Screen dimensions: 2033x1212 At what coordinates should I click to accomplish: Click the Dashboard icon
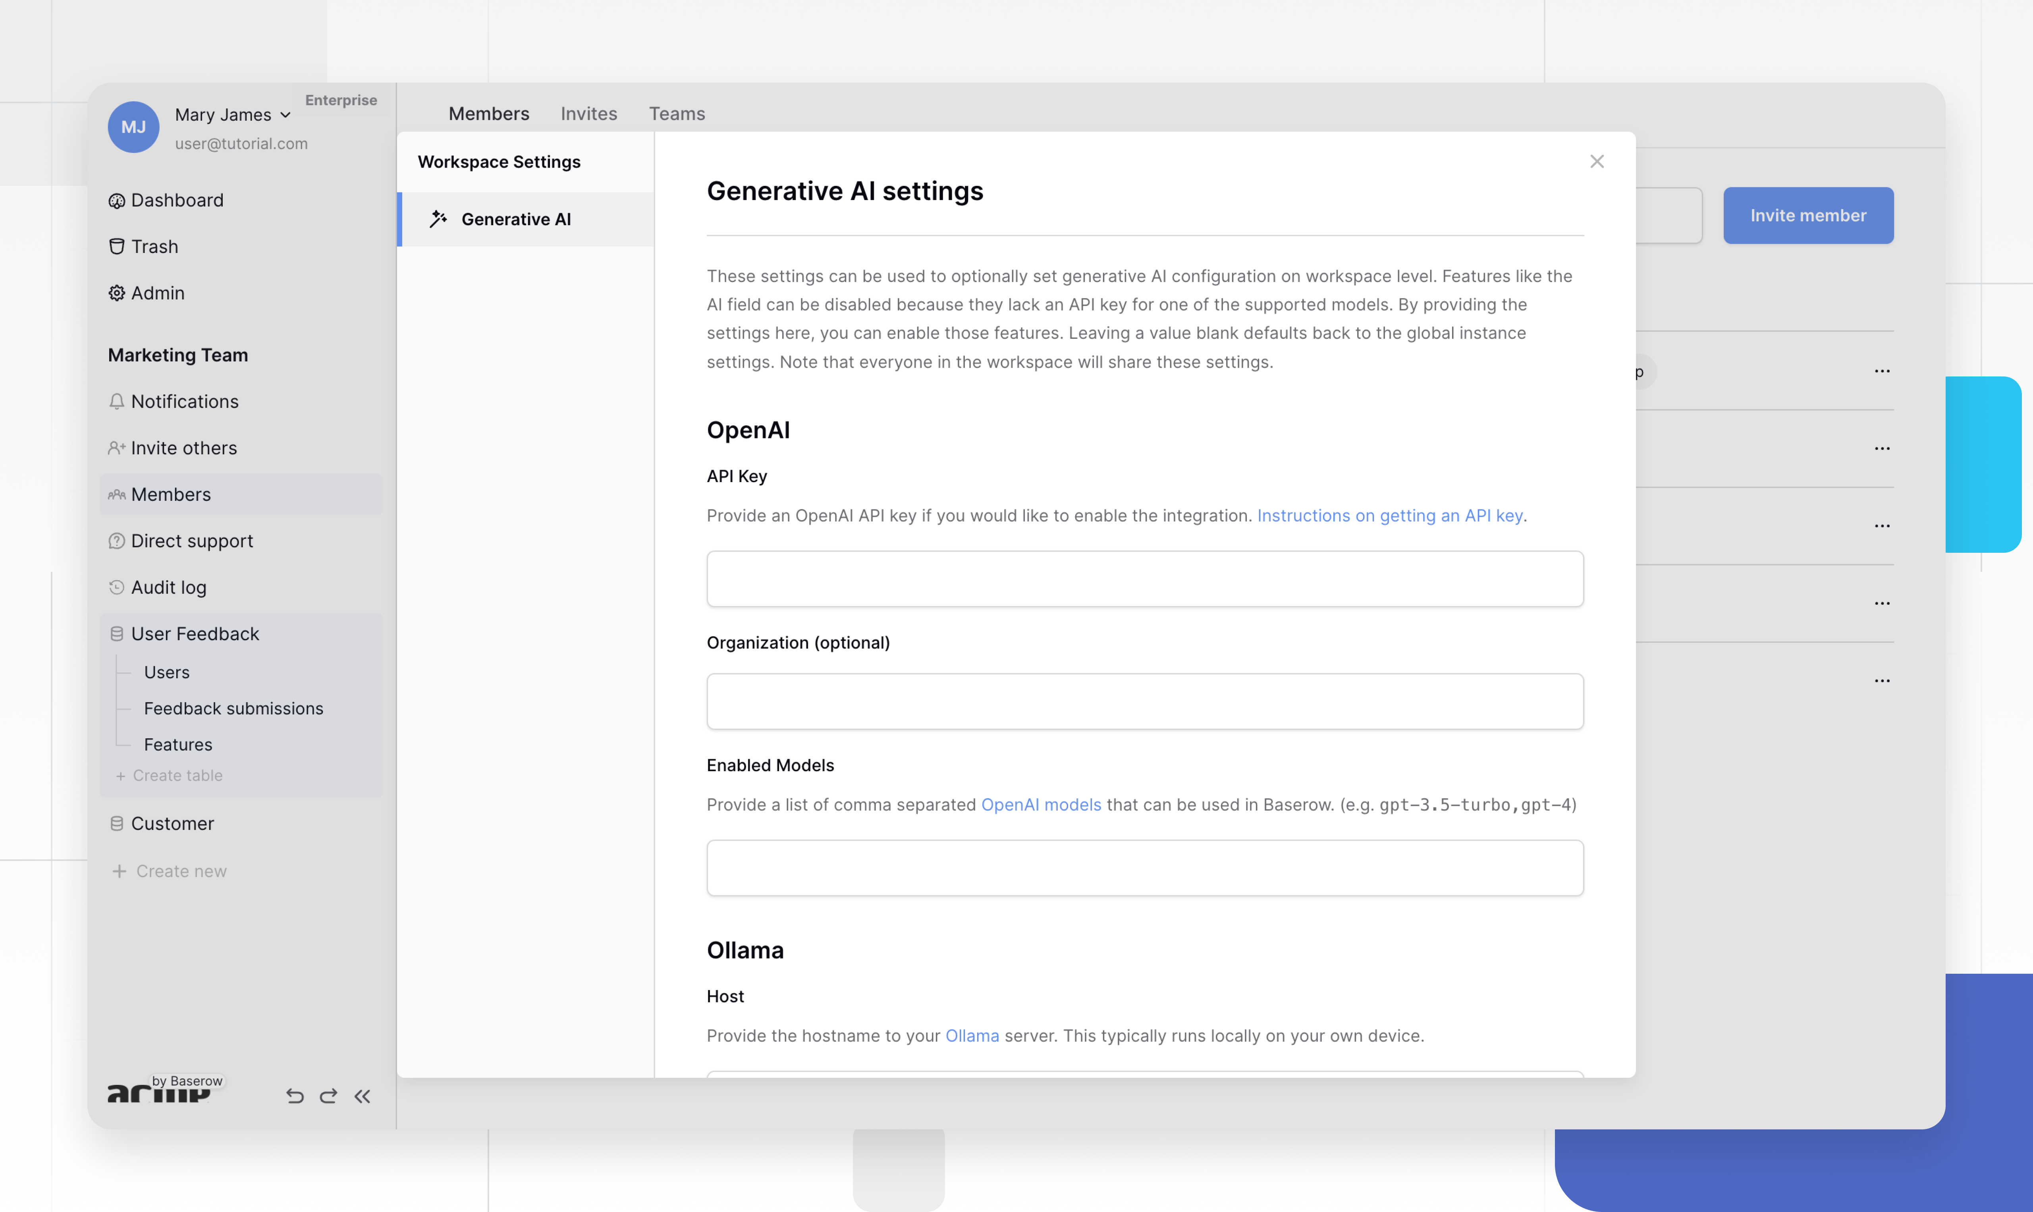117,201
